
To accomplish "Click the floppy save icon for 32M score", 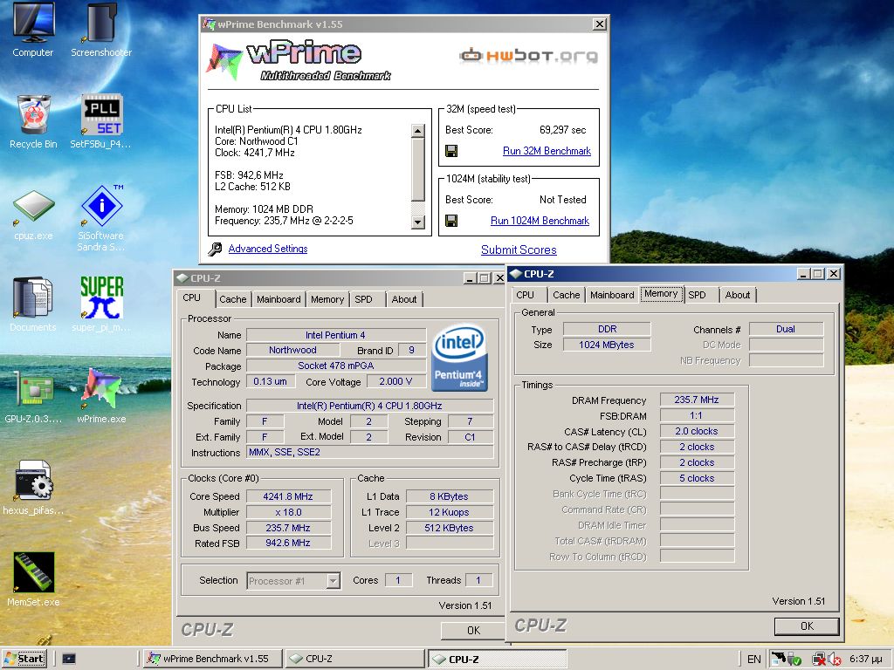I will [451, 151].
